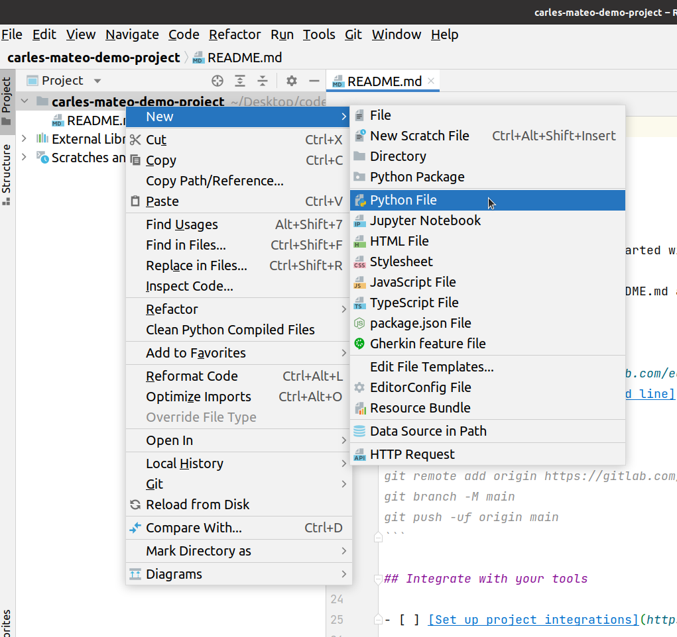Click Cut in context menu
677x637 pixels.
[x=239, y=140]
